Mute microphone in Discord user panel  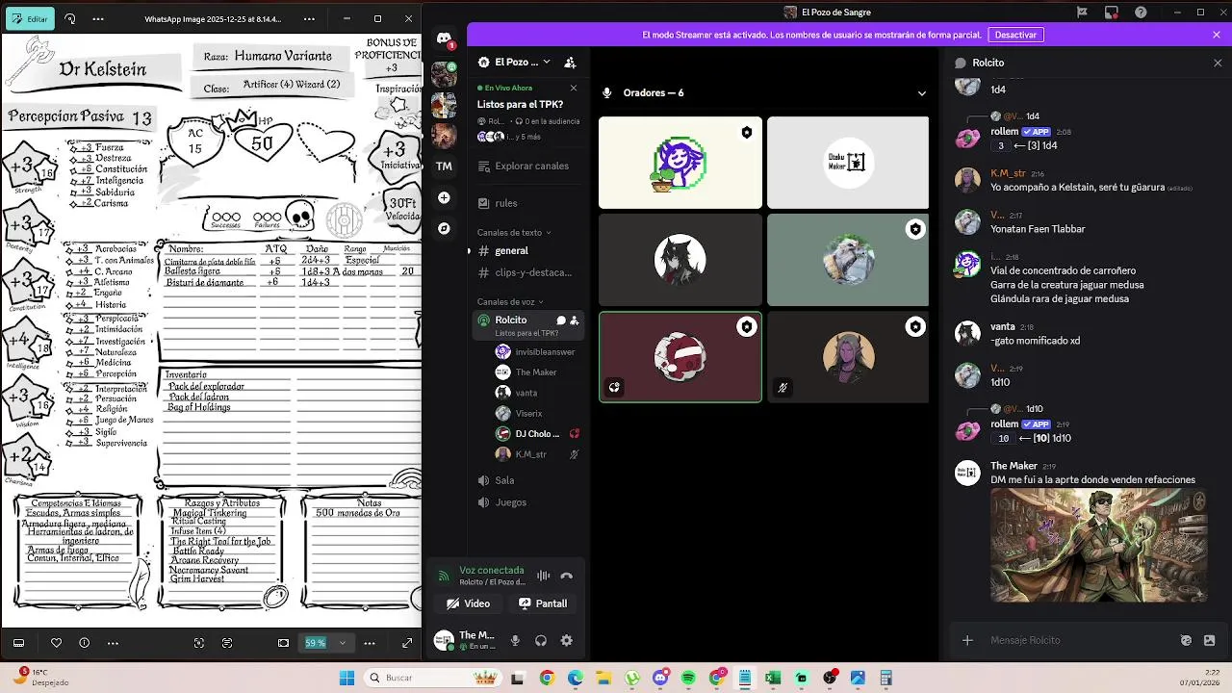click(515, 640)
